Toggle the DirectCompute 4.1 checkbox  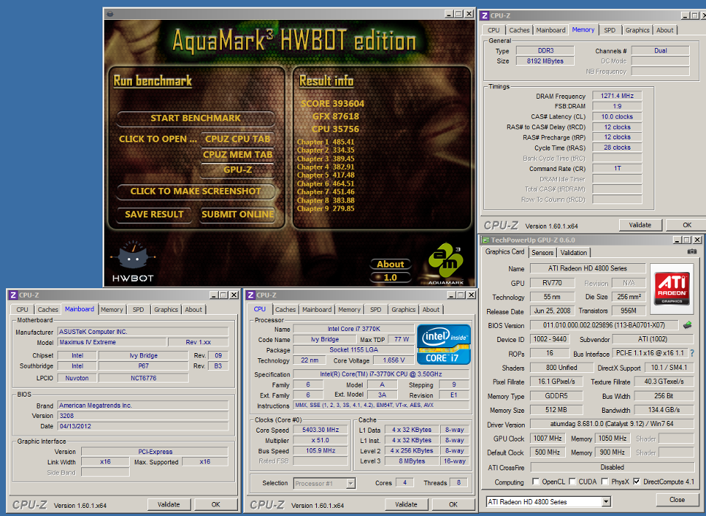637,481
